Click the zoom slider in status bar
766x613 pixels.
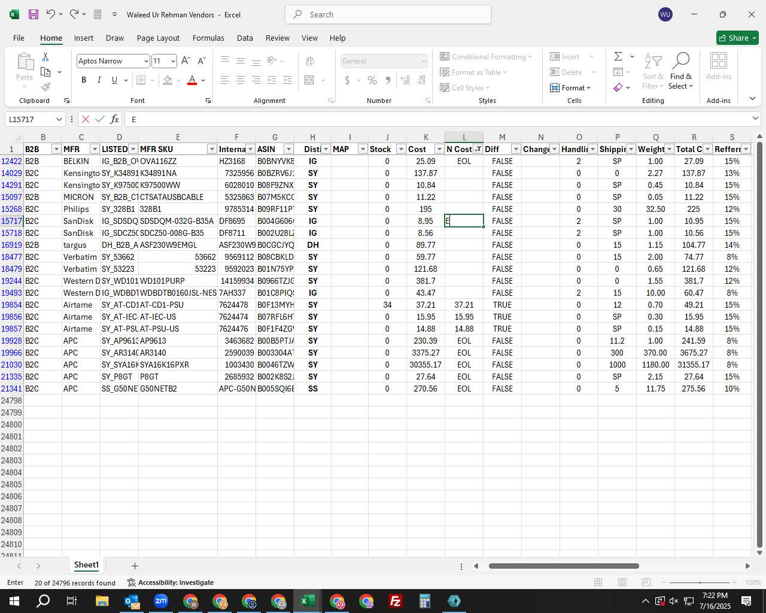(700, 582)
